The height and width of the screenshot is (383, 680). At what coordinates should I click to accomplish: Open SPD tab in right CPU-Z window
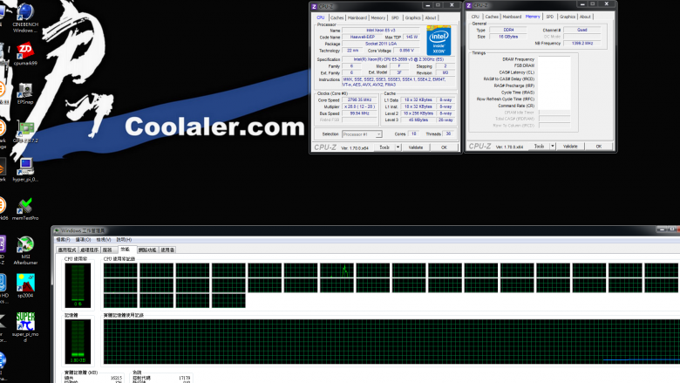coord(549,17)
